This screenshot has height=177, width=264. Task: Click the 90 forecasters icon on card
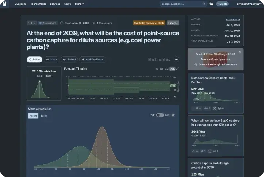point(221,109)
